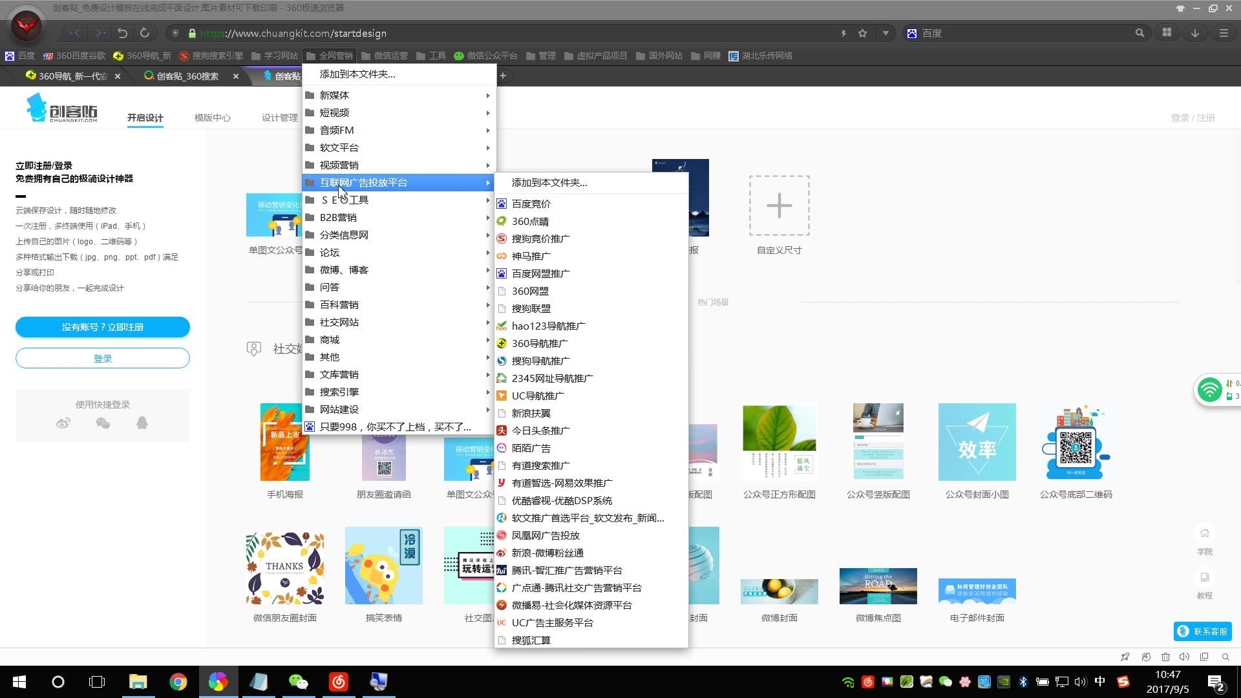Click the 自定义尺寸 plus box

point(780,206)
